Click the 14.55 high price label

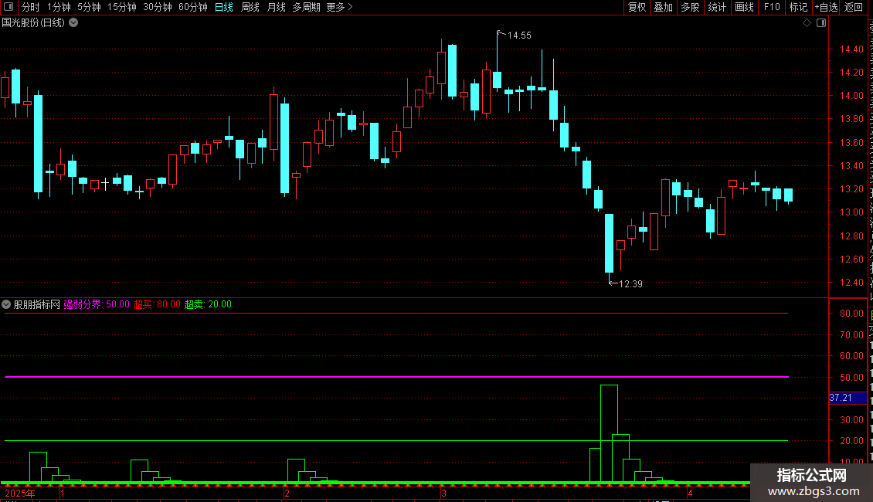519,36
